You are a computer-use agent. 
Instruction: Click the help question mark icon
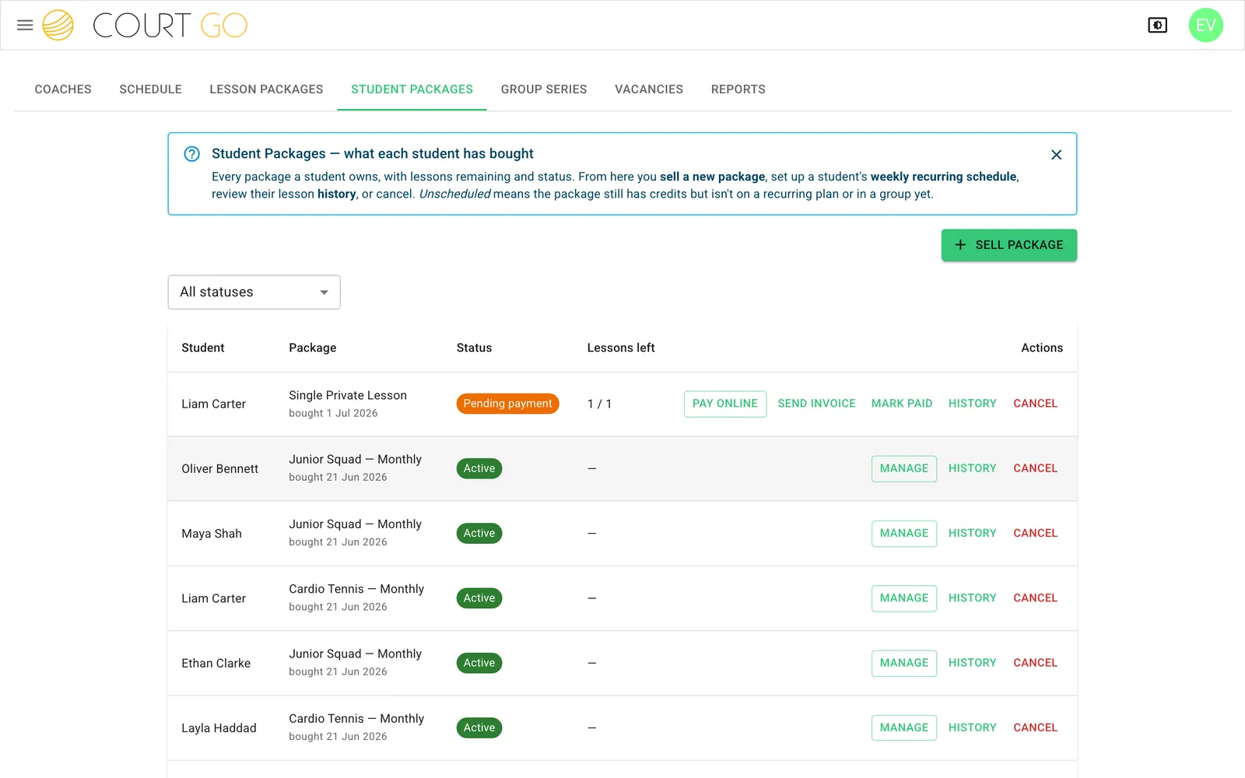point(191,154)
